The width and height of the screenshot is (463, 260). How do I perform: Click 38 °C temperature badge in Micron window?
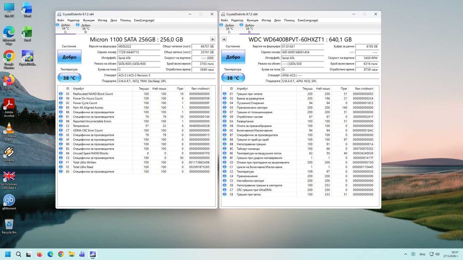(69, 78)
